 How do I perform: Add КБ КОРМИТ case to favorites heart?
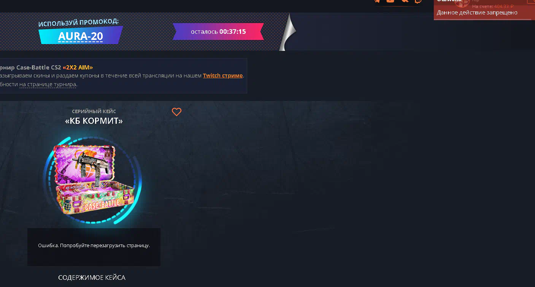pos(176,112)
